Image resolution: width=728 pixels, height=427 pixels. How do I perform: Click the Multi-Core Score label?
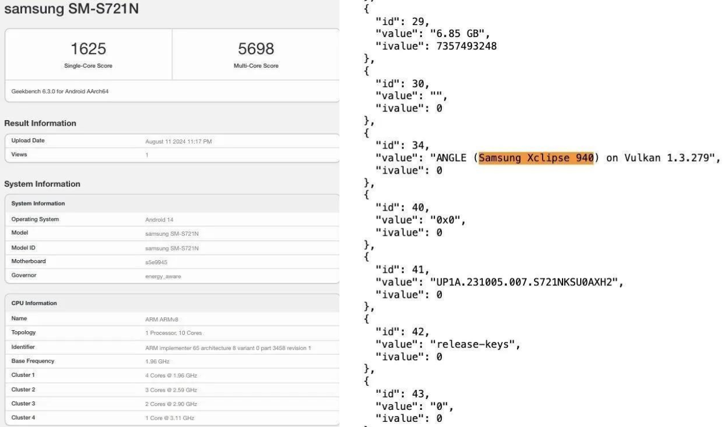click(256, 66)
